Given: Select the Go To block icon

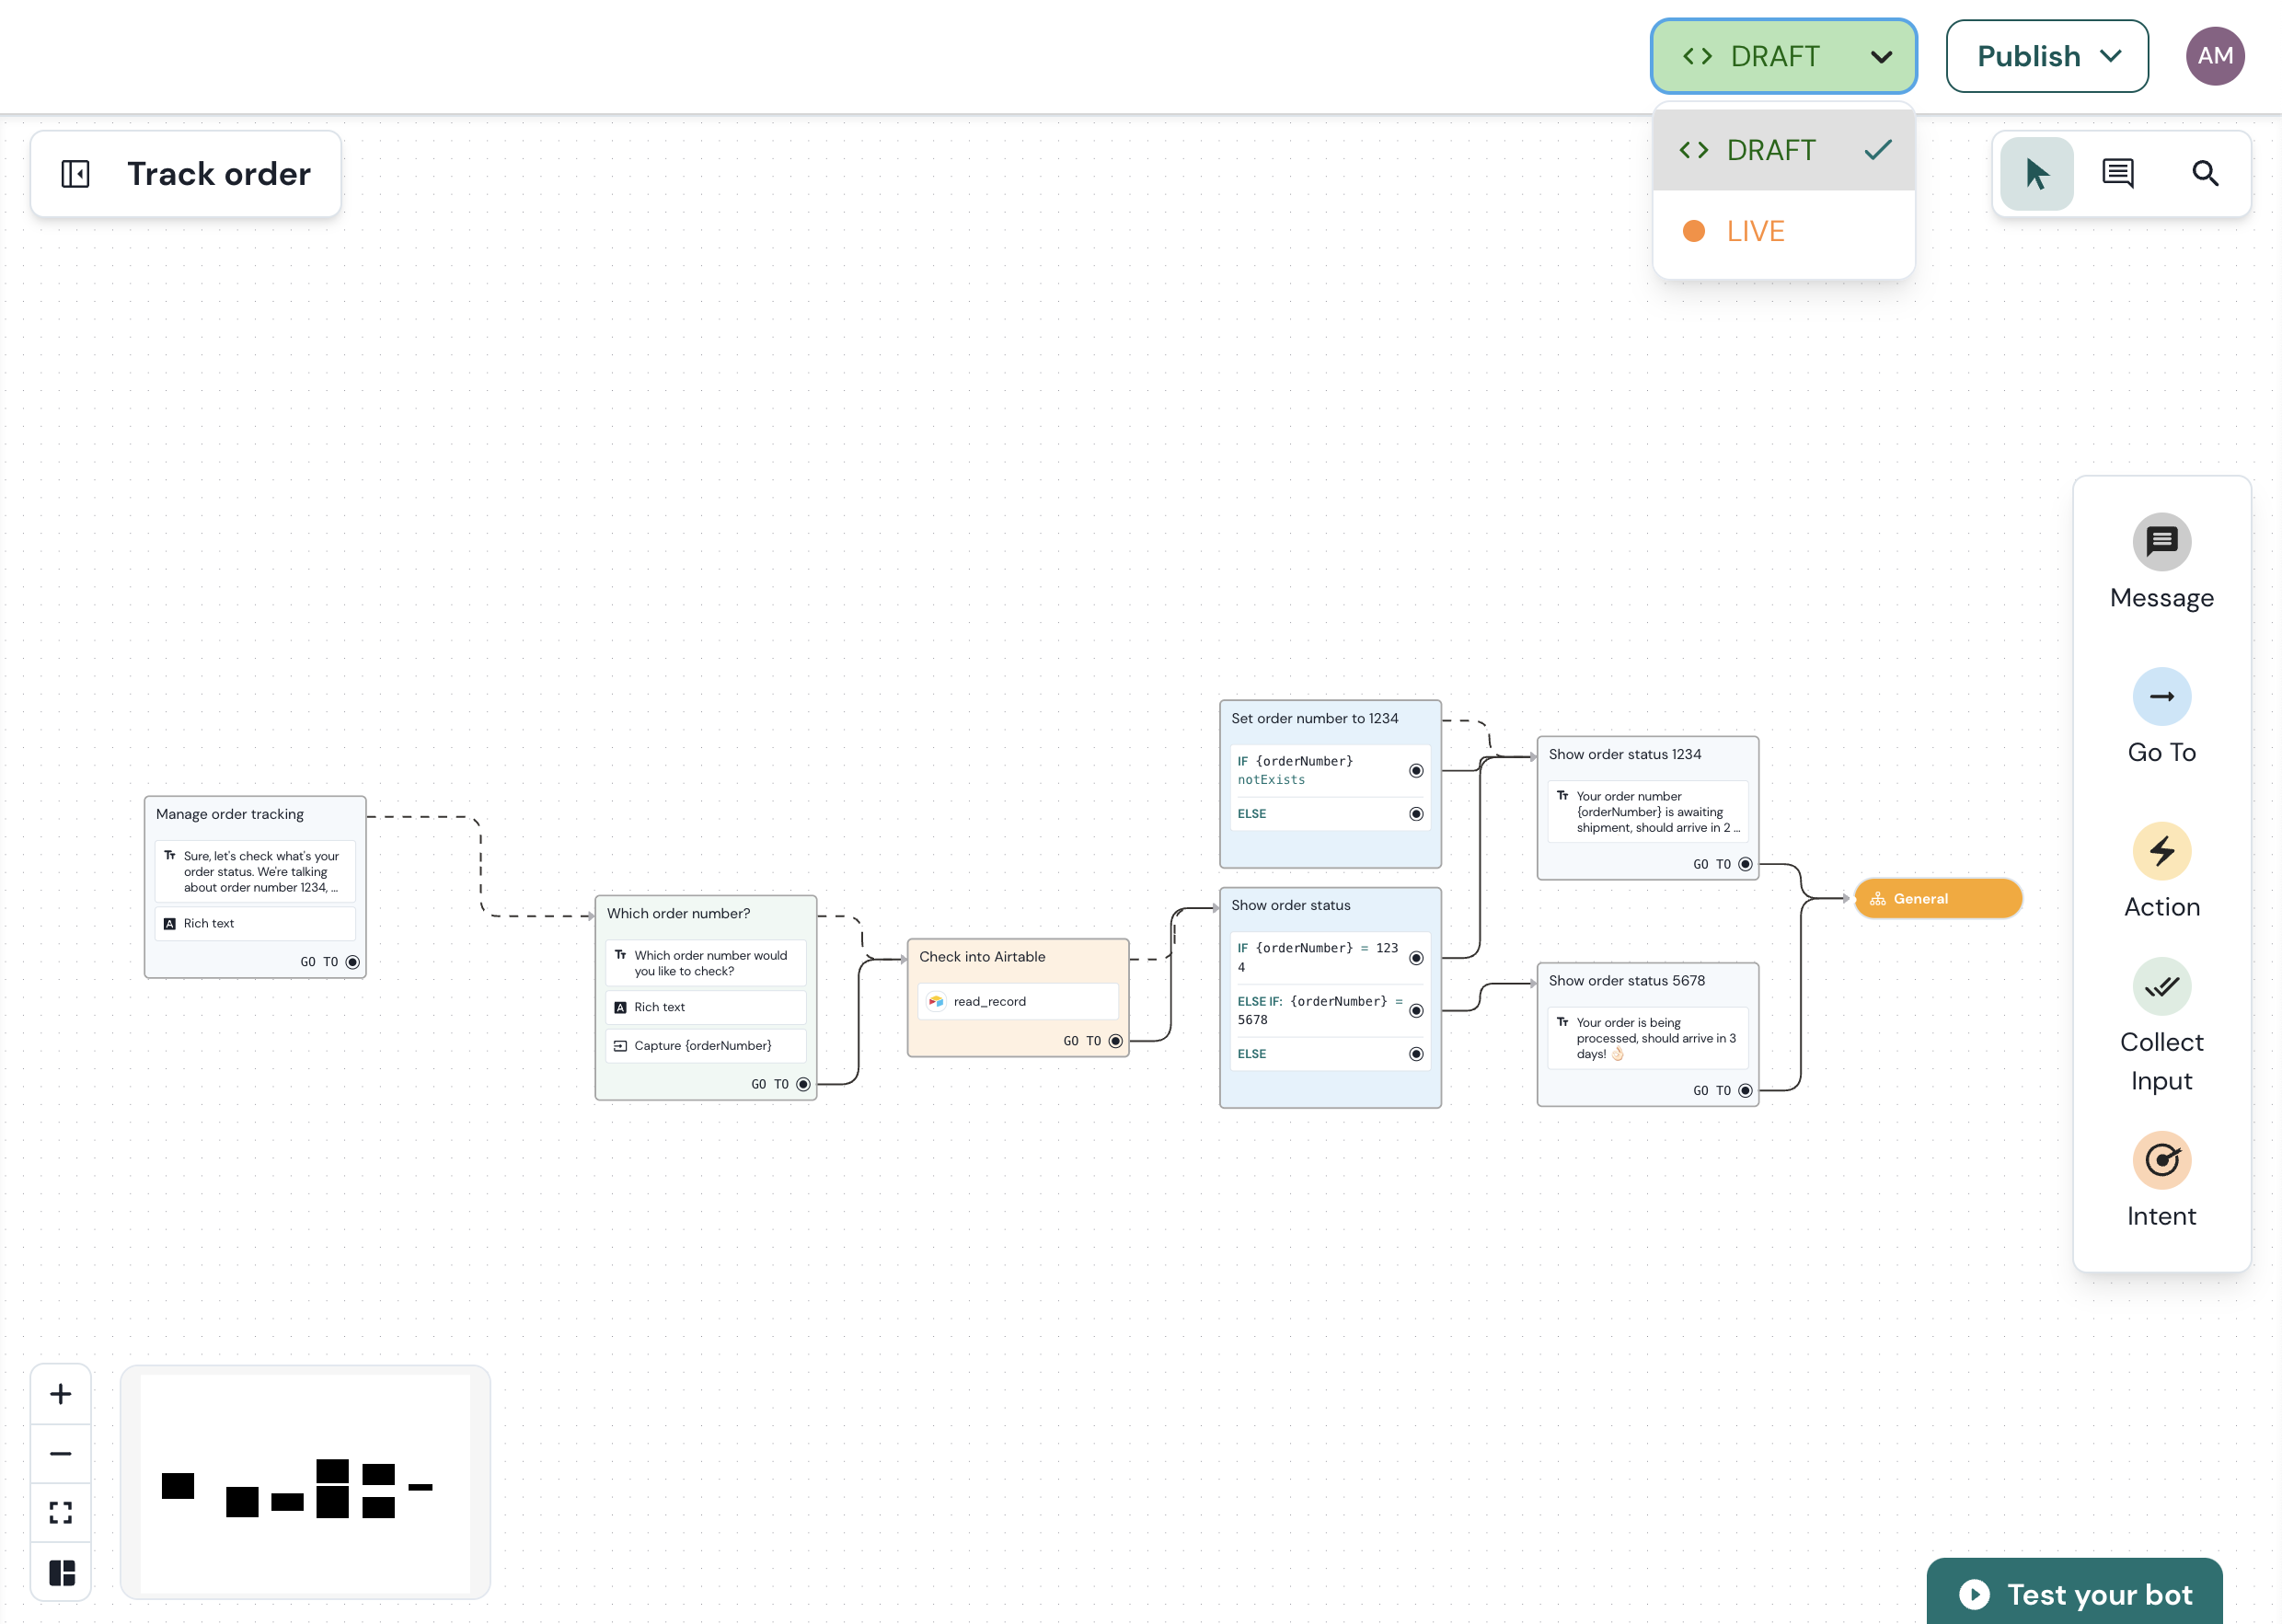Looking at the screenshot, I should pos(2161,697).
